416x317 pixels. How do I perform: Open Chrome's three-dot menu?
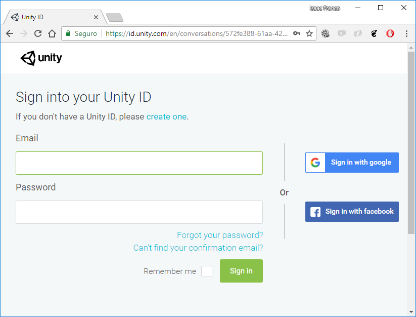point(406,33)
